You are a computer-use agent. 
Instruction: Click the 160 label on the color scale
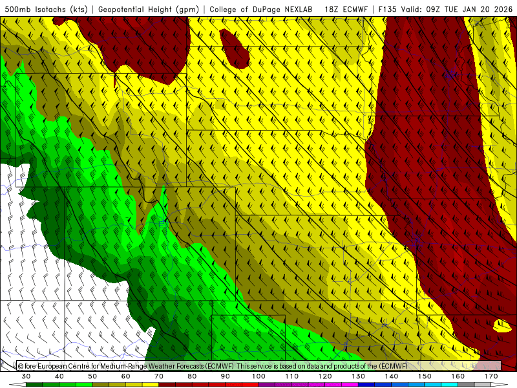[458, 376]
